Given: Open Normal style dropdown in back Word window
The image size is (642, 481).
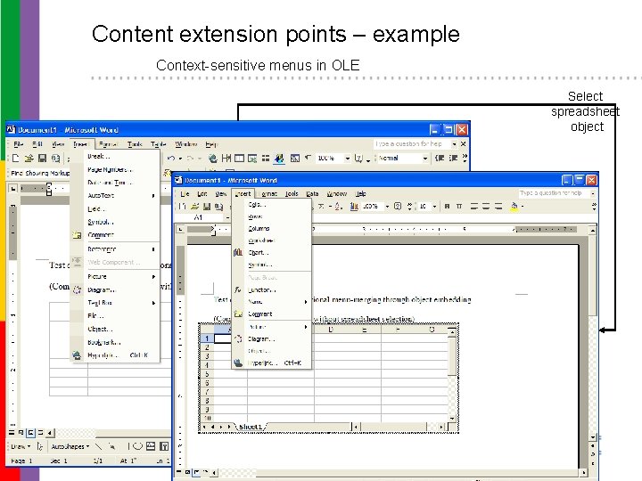Looking at the screenshot, I should point(425,159).
